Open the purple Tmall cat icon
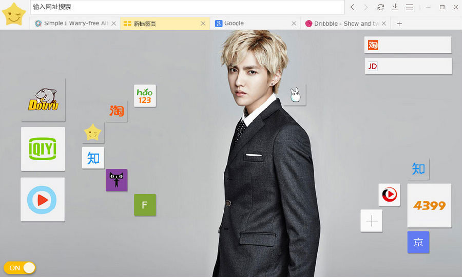Screen dimensions: 462x277 (x=117, y=180)
